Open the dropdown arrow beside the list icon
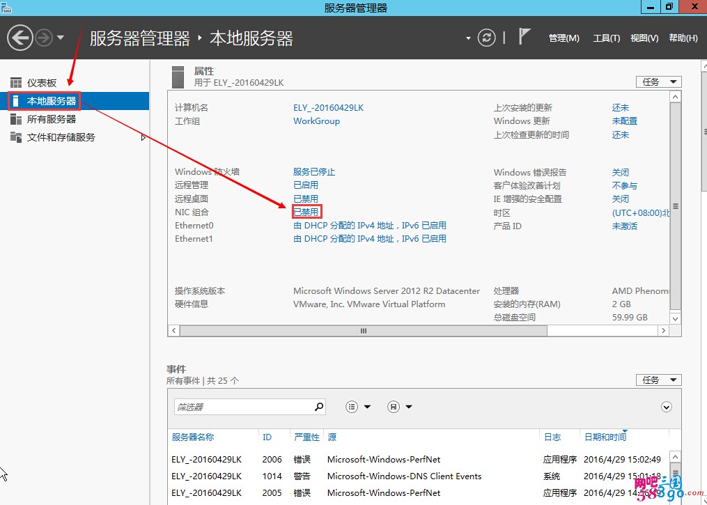The height and width of the screenshot is (505, 707). [x=367, y=407]
